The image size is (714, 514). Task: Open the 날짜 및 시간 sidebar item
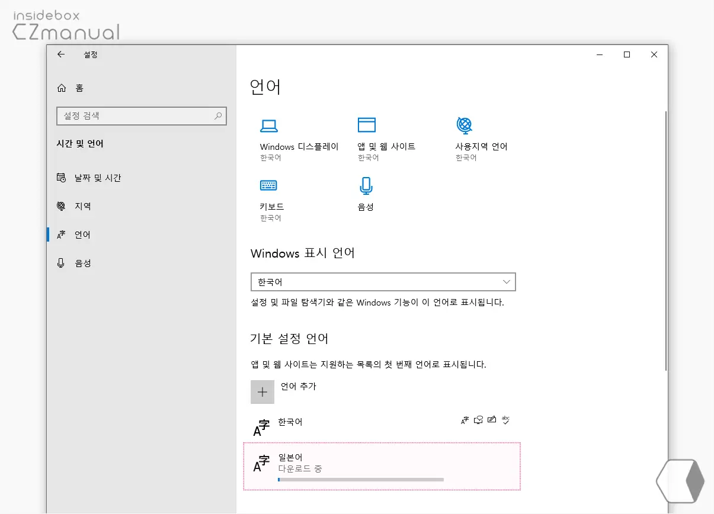click(x=98, y=177)
